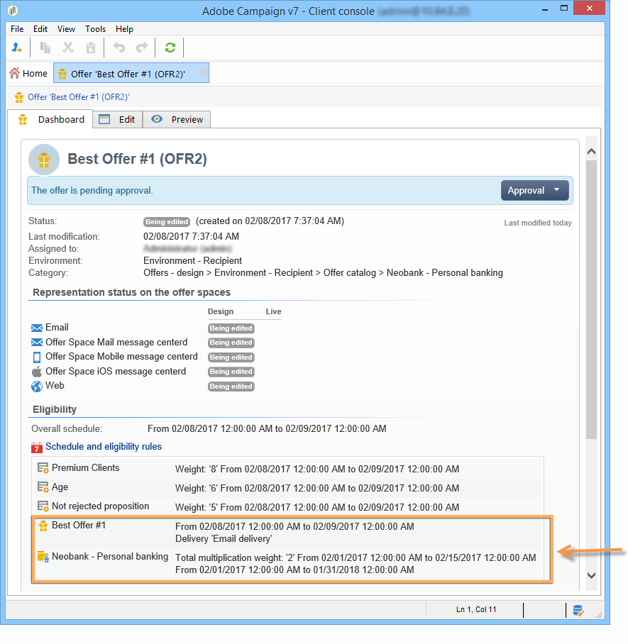Screen dimensions: 628x644
Task: Switch to the Dashboard tab
Action: (x=51, y=120)
